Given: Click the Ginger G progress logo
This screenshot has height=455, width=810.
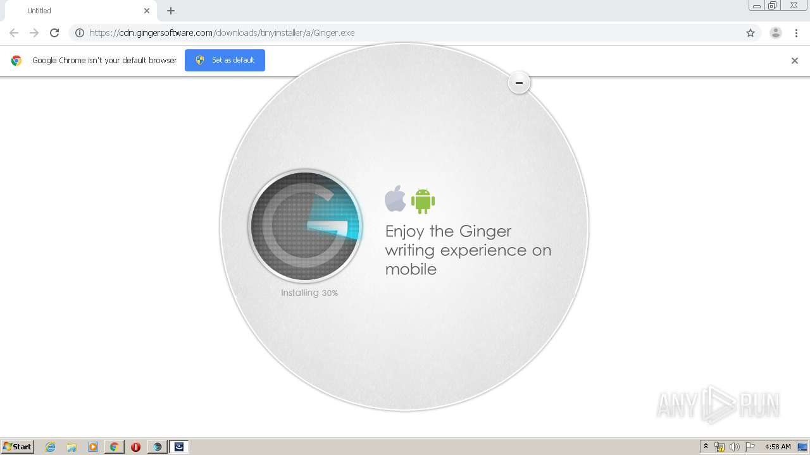Looking at the screenshot, I should pyautogui.click(x=305, y=226).
